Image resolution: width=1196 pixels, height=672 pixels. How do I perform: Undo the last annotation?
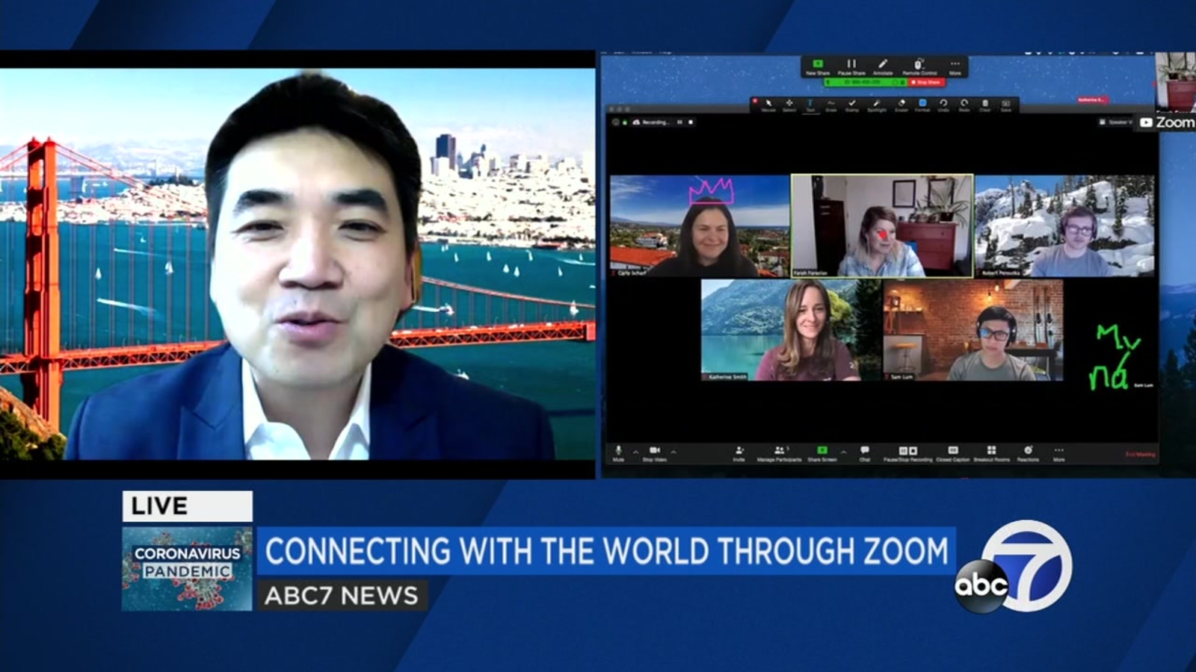(943, 105)
